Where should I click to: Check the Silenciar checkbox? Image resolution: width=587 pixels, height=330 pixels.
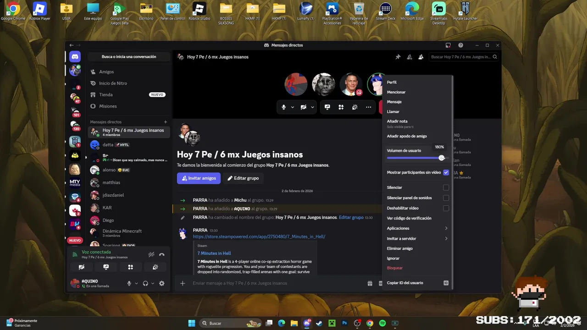point(446,187)
